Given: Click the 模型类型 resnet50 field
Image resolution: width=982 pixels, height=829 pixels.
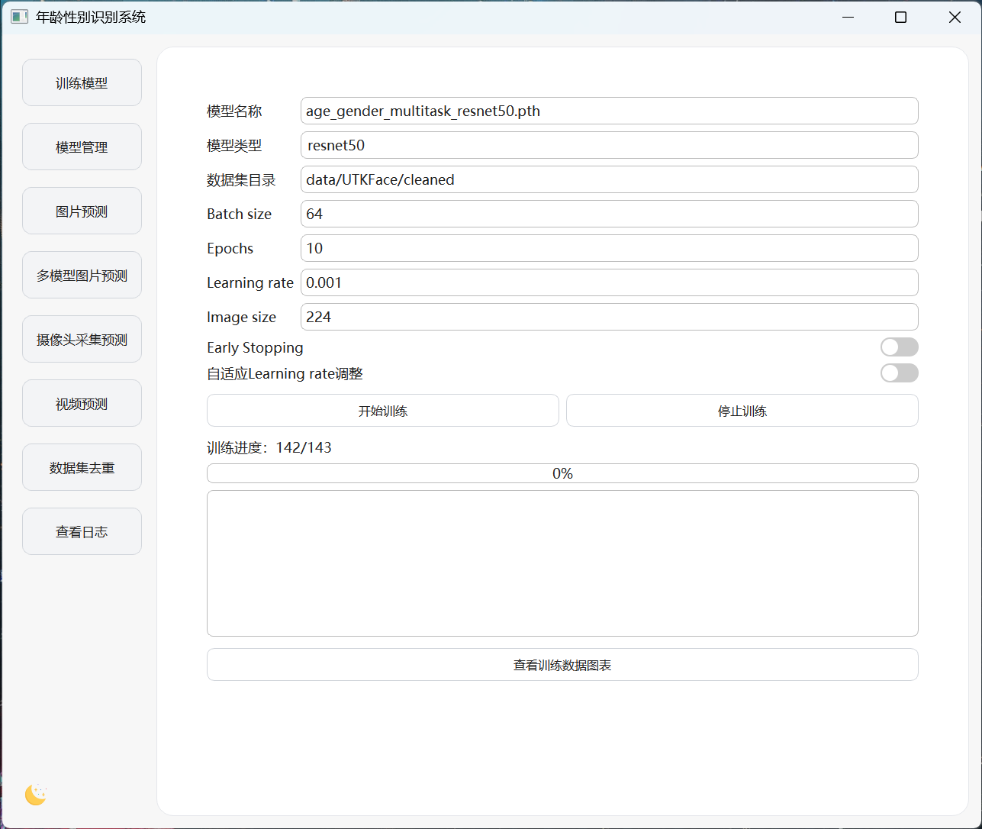Looking at the screenshot, I should [x=609, y=145].
